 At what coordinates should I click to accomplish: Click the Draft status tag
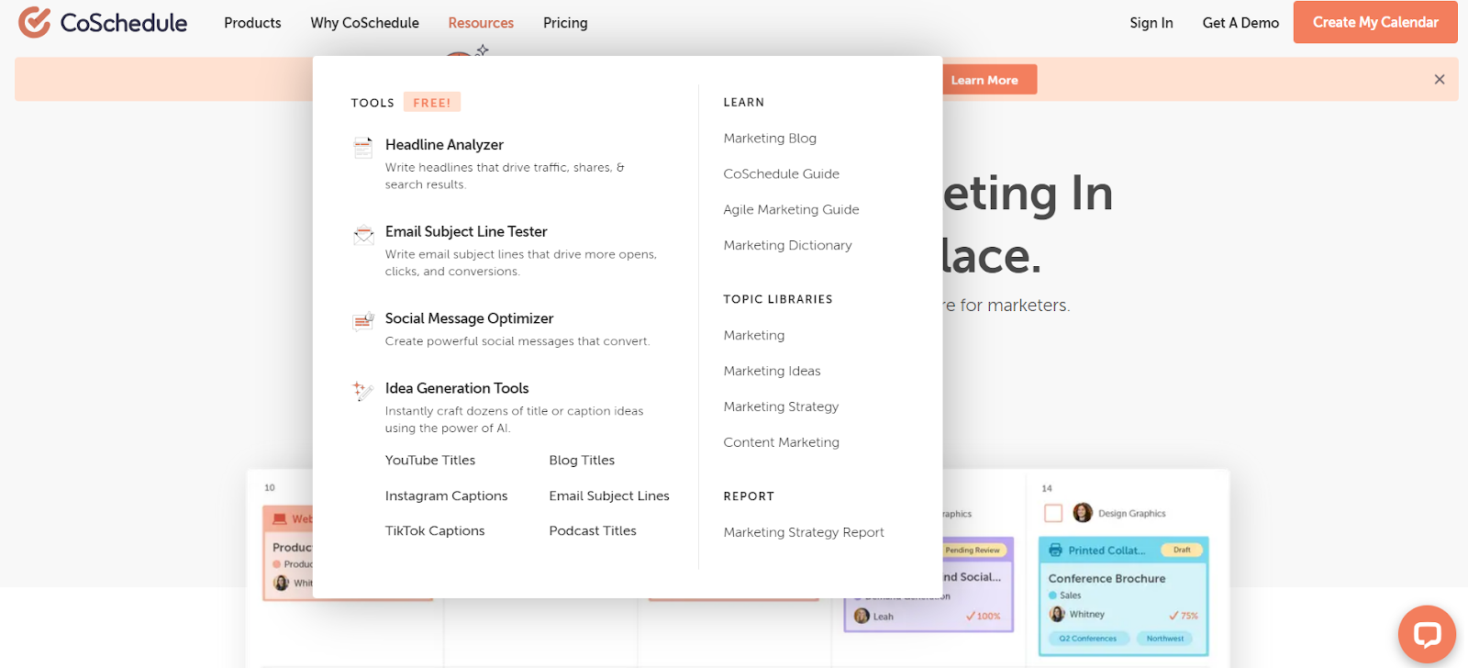(x=1182, y=550)
